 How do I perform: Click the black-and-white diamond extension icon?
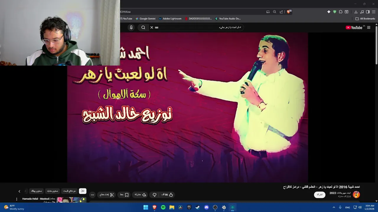329,12
